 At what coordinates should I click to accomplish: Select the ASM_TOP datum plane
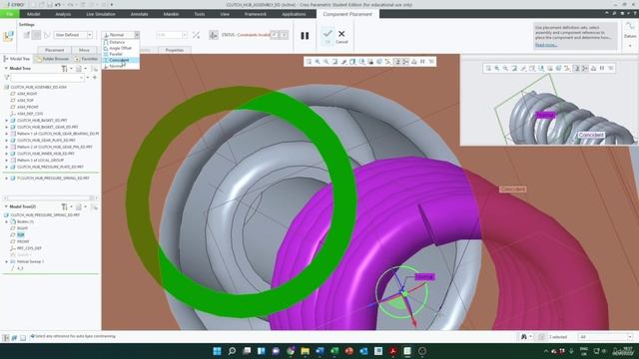click(x=25, y=100)
